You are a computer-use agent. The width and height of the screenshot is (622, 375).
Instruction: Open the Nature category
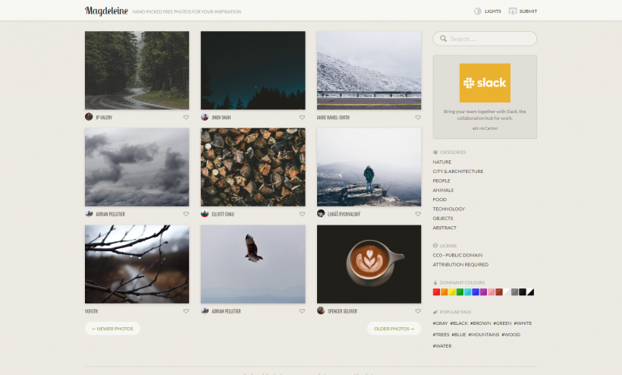442,162
